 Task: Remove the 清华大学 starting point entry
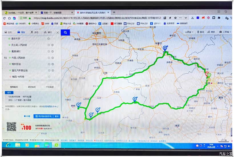(x=49, y=39)
